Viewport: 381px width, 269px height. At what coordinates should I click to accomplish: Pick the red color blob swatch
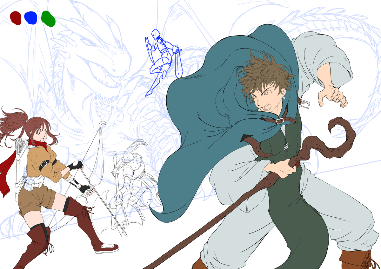[x=16, y=18]
